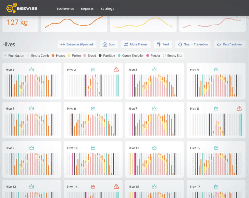
Task: Click the yellow Pollen legend dot
Action: point(69,56)
